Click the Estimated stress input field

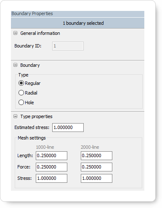(x=68, y=127)
